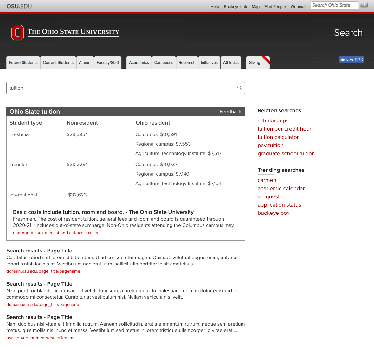The width and height of the screenshot is (374, 348).
Task: Click Columbus: $10,591 in Freshman row
Action: coord(156,134)
